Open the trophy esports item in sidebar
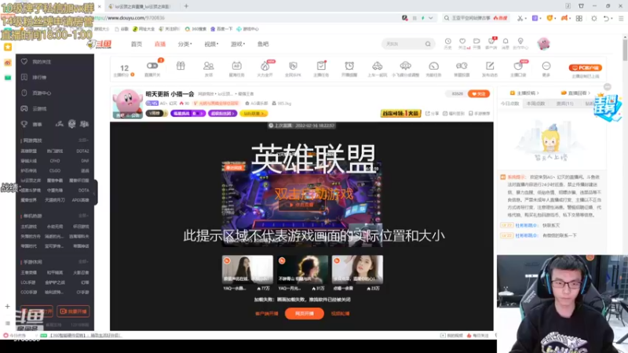 (x=32, y=124)
